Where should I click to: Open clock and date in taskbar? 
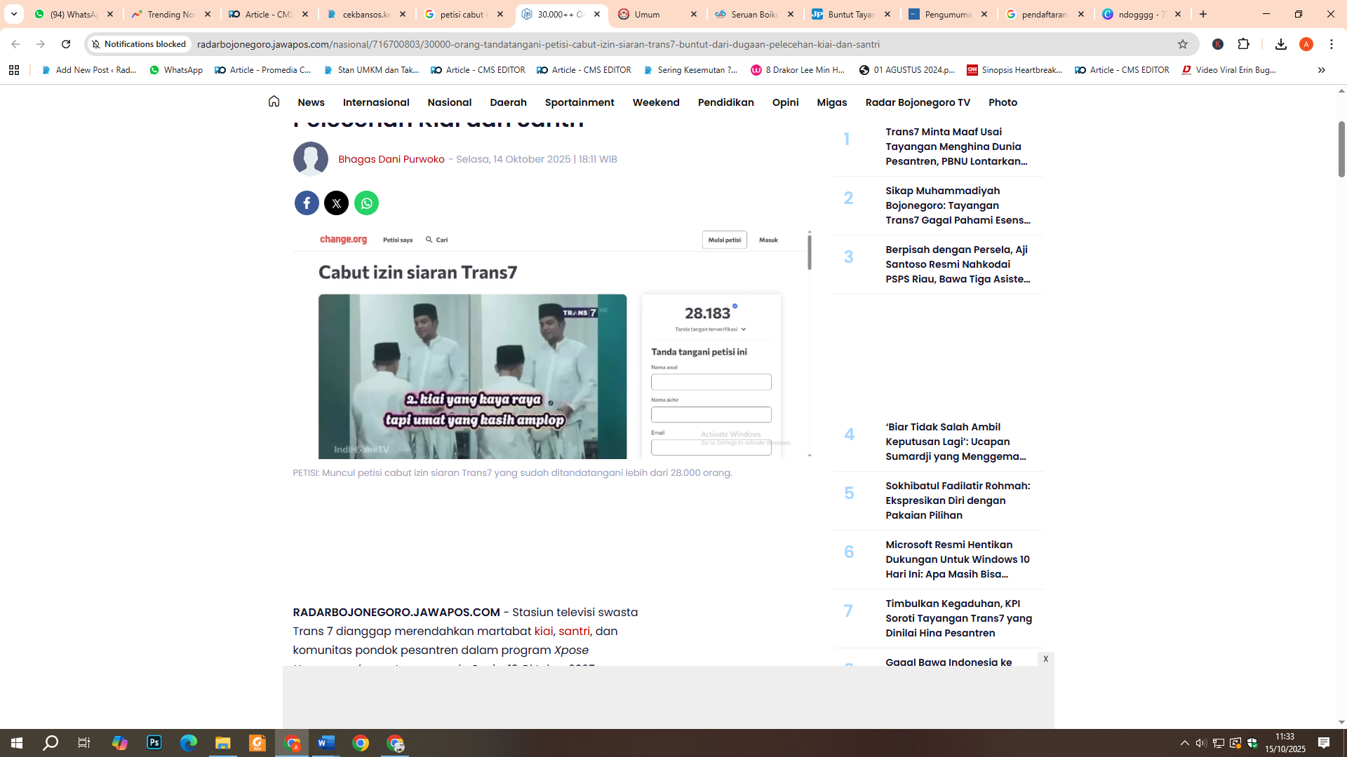click(1285, 743)
